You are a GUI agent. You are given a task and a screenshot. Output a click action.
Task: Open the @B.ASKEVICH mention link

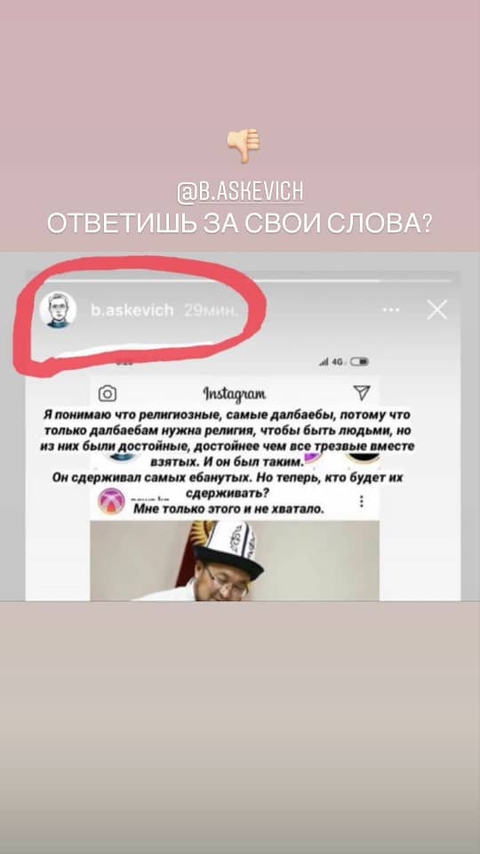pos(241,192)
